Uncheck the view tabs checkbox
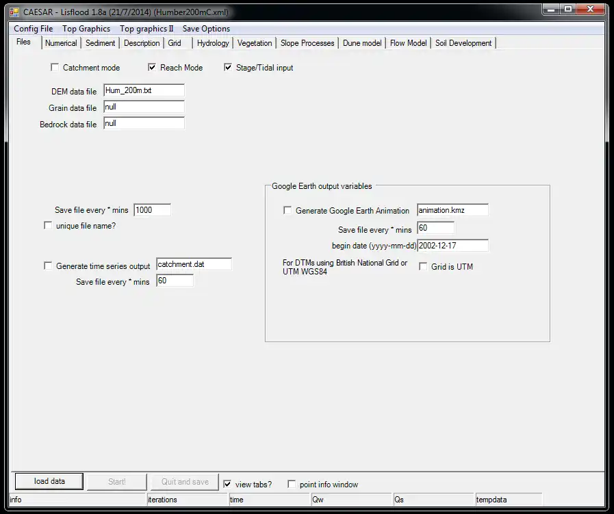 (227, 485)
